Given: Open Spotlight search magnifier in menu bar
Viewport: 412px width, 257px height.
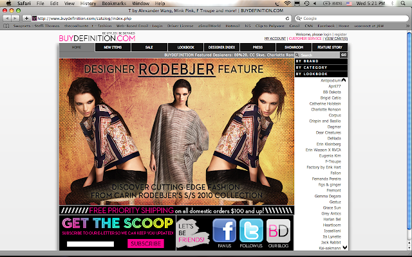Looking at the screenshot, I should pyautogui.click(x=403, y=3).
